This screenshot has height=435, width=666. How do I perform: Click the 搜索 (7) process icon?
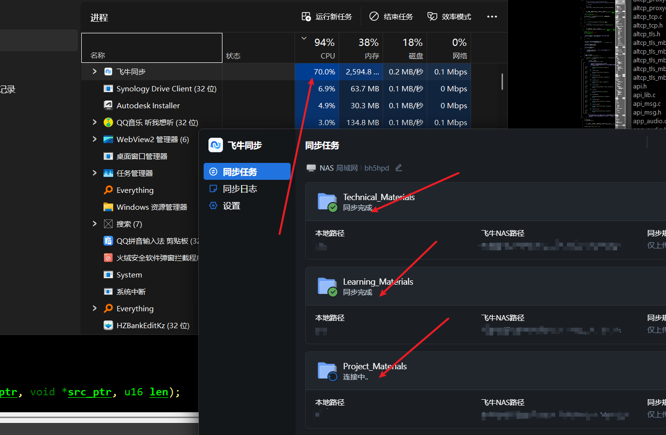[108, 224]
